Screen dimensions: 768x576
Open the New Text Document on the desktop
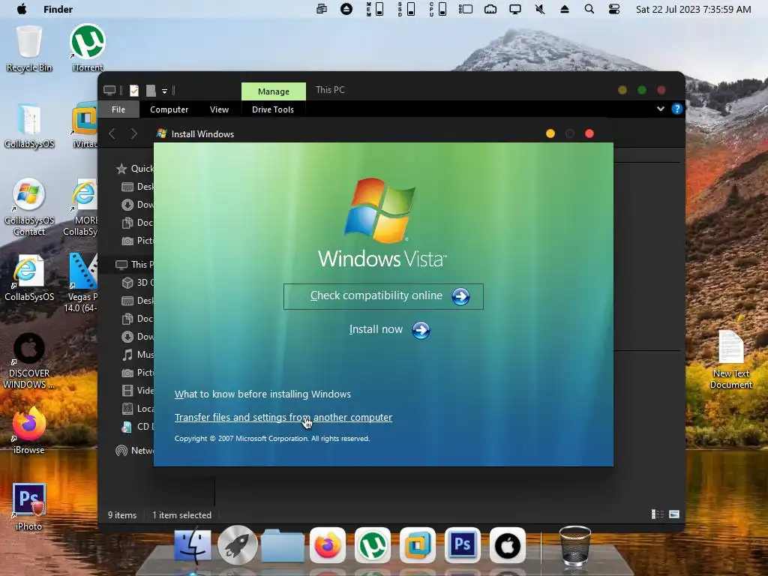pyautogui.click(x=730, y=360)
